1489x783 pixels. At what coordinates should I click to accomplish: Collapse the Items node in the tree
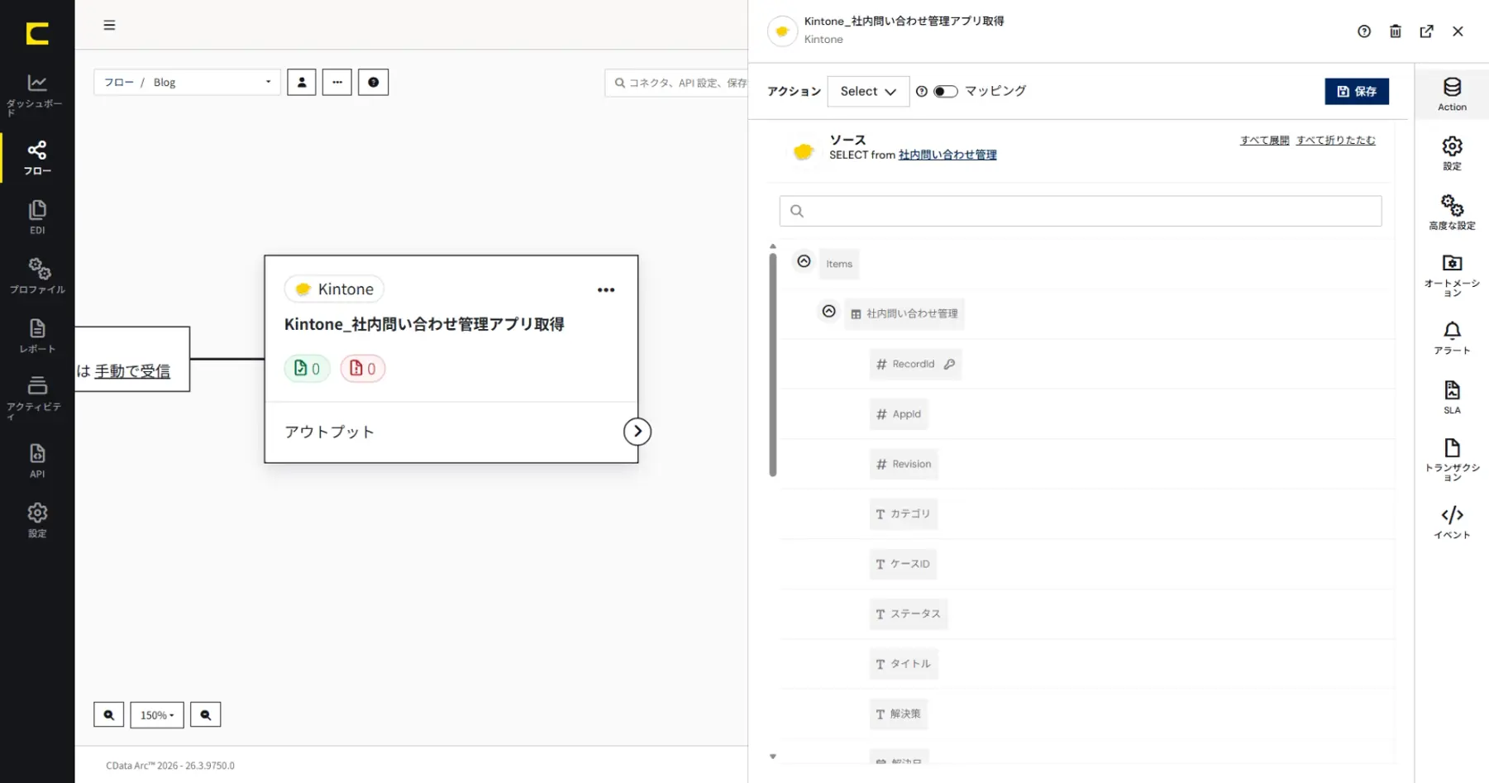tap(804, 261)
